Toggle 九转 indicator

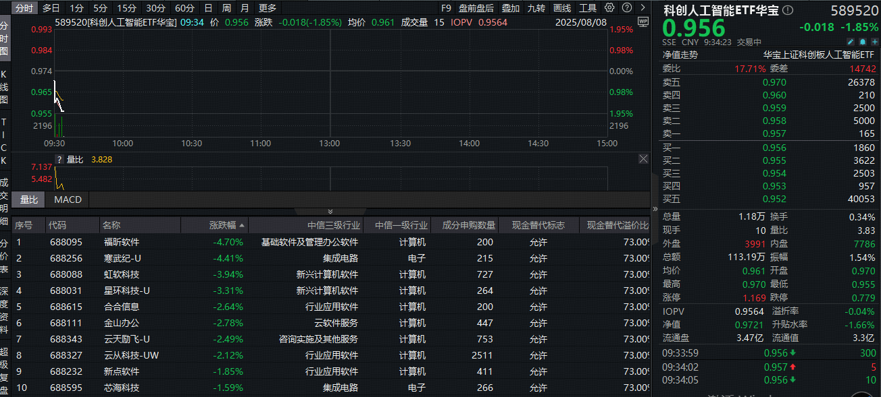(x=536, y=8)
